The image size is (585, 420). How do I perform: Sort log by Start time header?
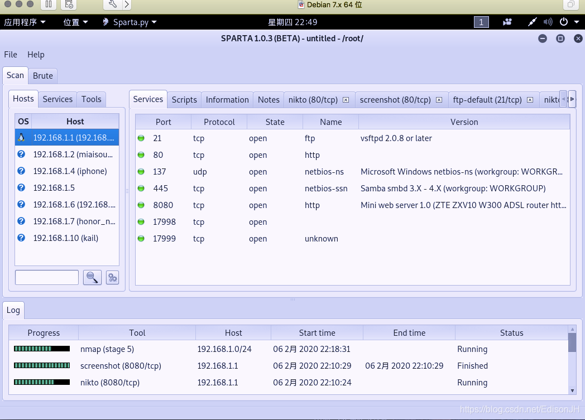[x=317, y=333]
